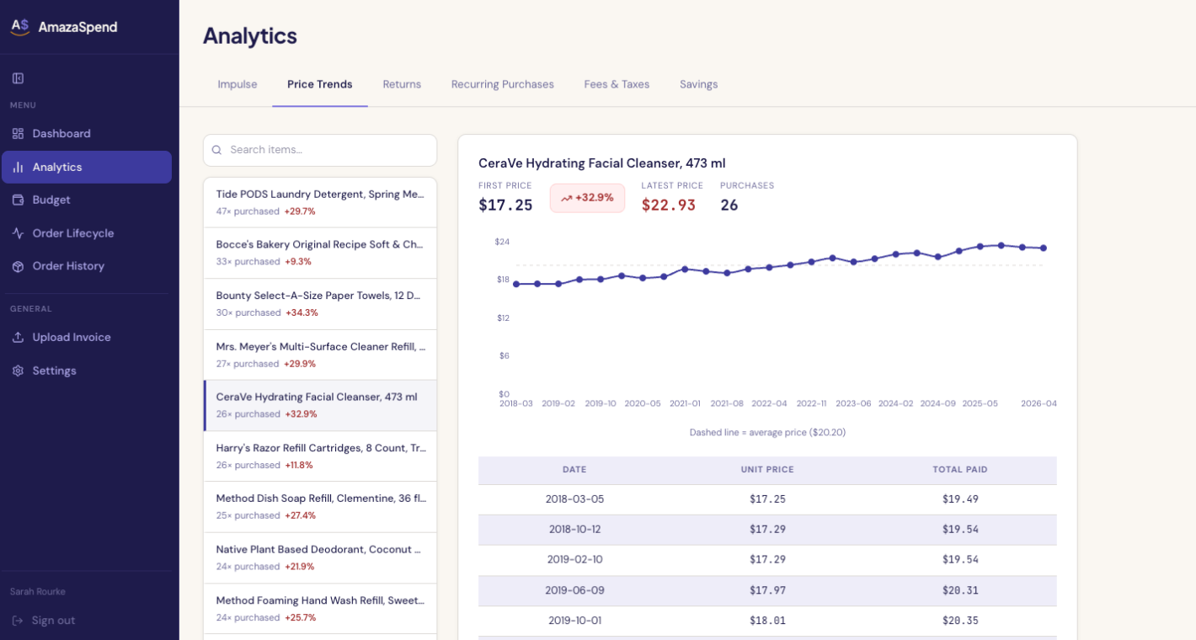Click the $19.49 total paid cell
Viewport: 1196px width, 640px height.
click(960, 499)
